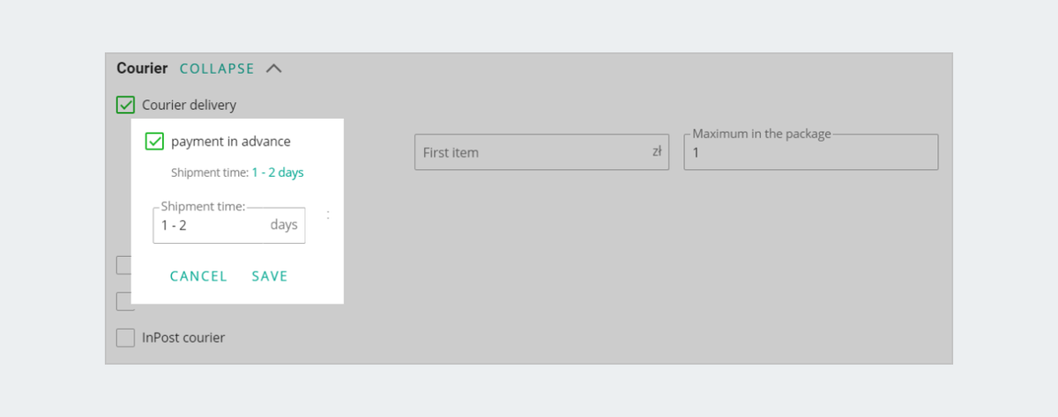The height and width of the screenshot is (417, 1058).
Task: Click the green '1 - 2 days' link
Action: tap(278, 172)
